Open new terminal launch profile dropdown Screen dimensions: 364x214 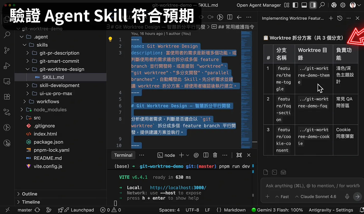187,155
